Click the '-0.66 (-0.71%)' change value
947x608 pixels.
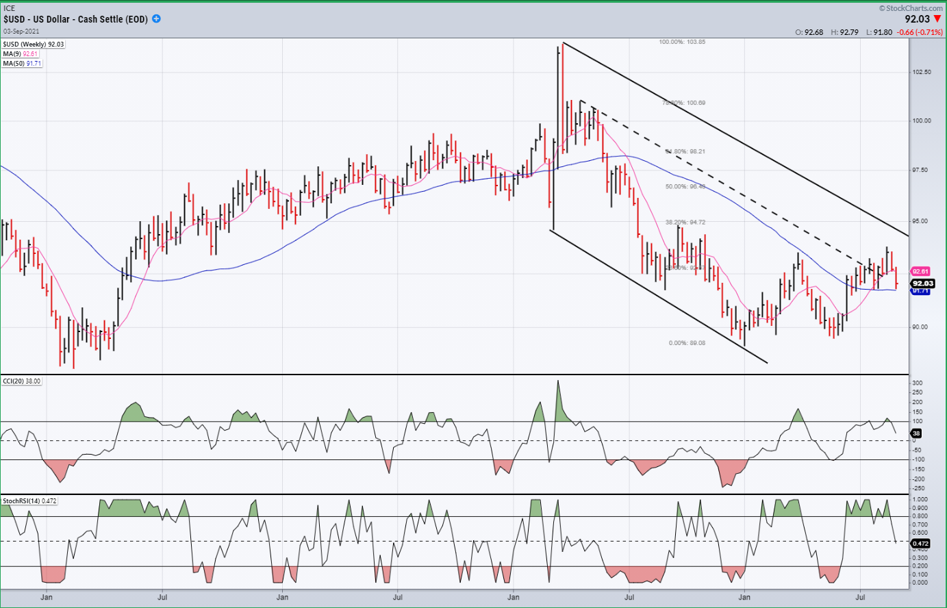[920, 32]
